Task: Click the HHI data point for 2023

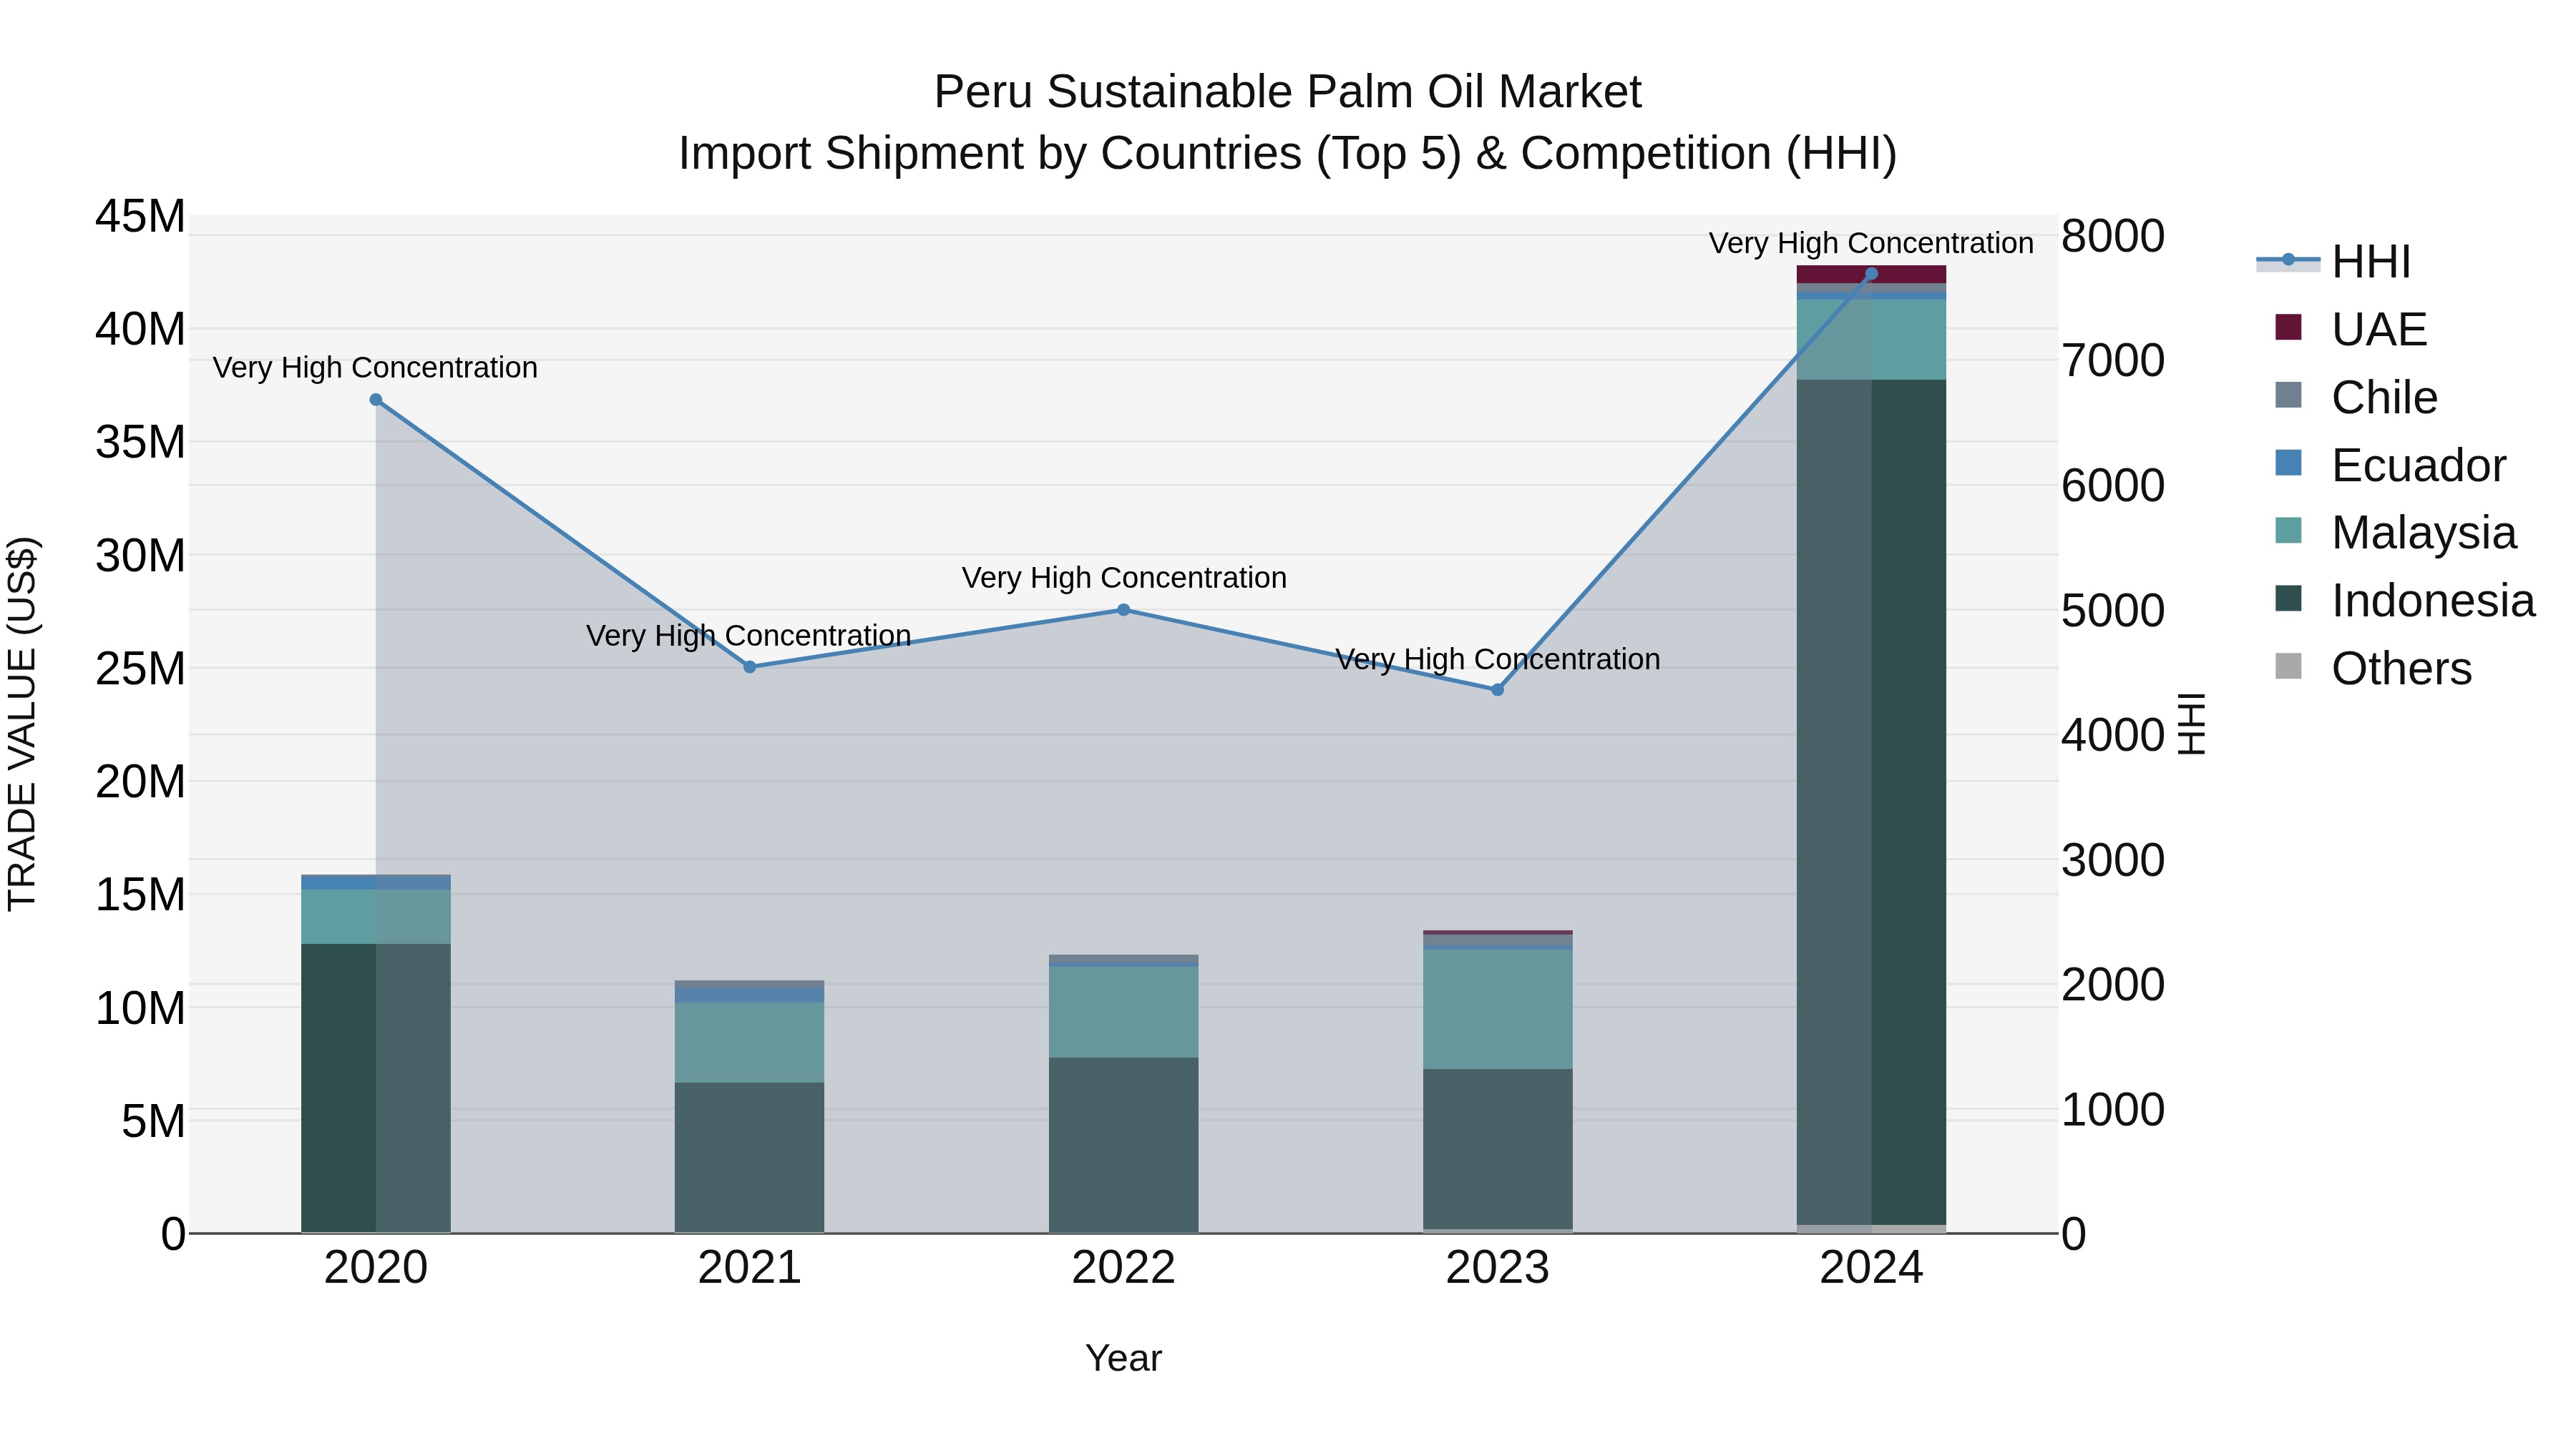Action: coord(1497,689)
